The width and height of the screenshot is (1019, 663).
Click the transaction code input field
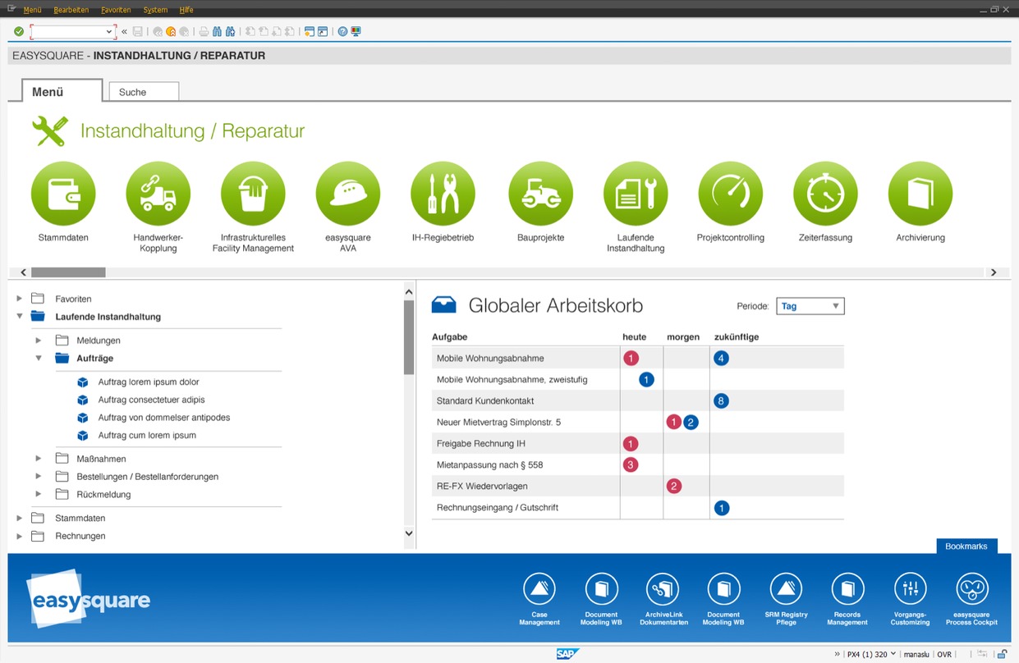click(x=72, y=32)
